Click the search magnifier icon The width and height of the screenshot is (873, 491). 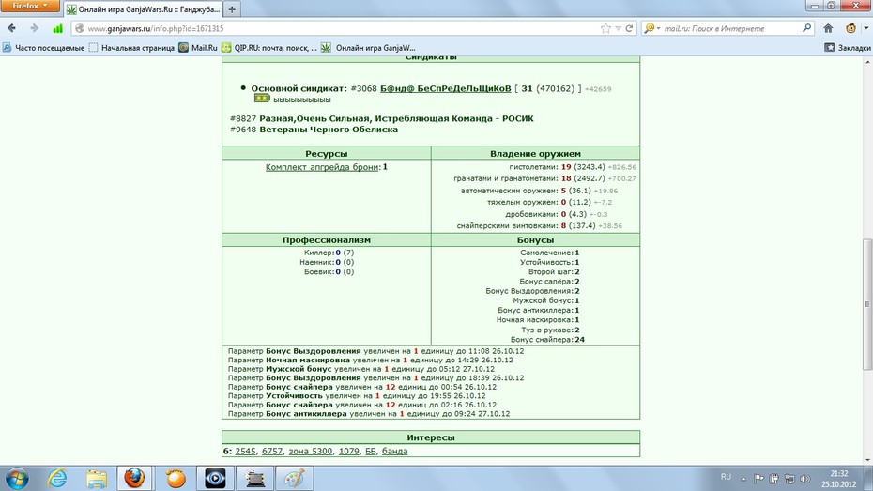806,28
